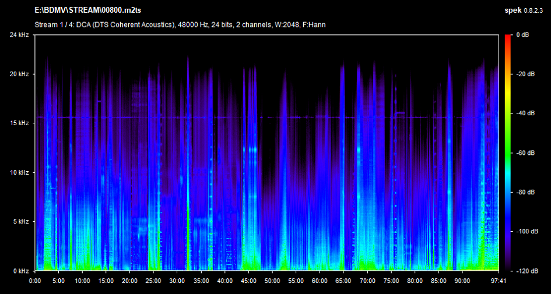Viewport: 551px width, 294px height.
Task: Select the 5 kHz frequency axis label
Action: coord(21,222)
